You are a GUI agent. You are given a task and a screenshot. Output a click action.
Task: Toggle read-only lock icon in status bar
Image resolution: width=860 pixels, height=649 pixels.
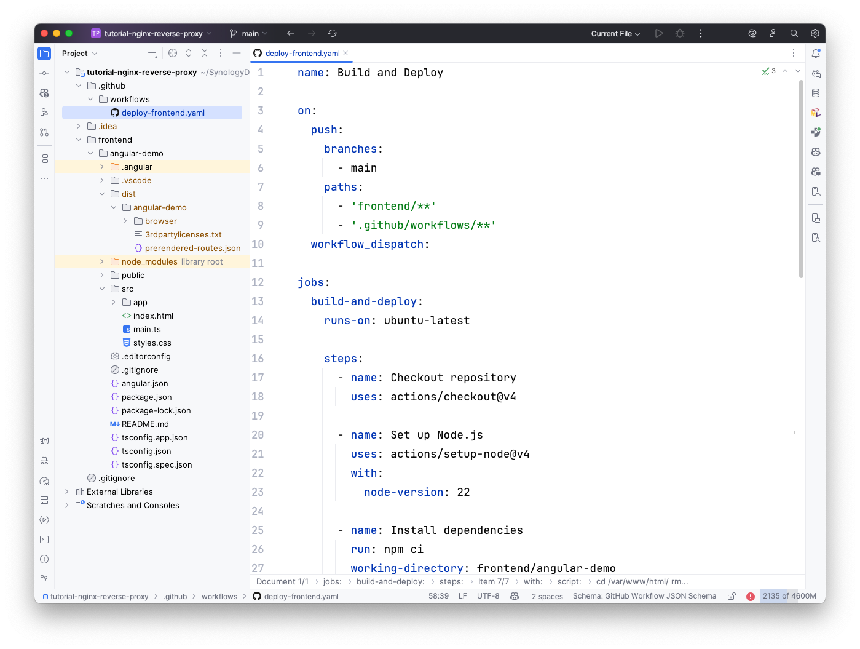(x=732, y=596)
